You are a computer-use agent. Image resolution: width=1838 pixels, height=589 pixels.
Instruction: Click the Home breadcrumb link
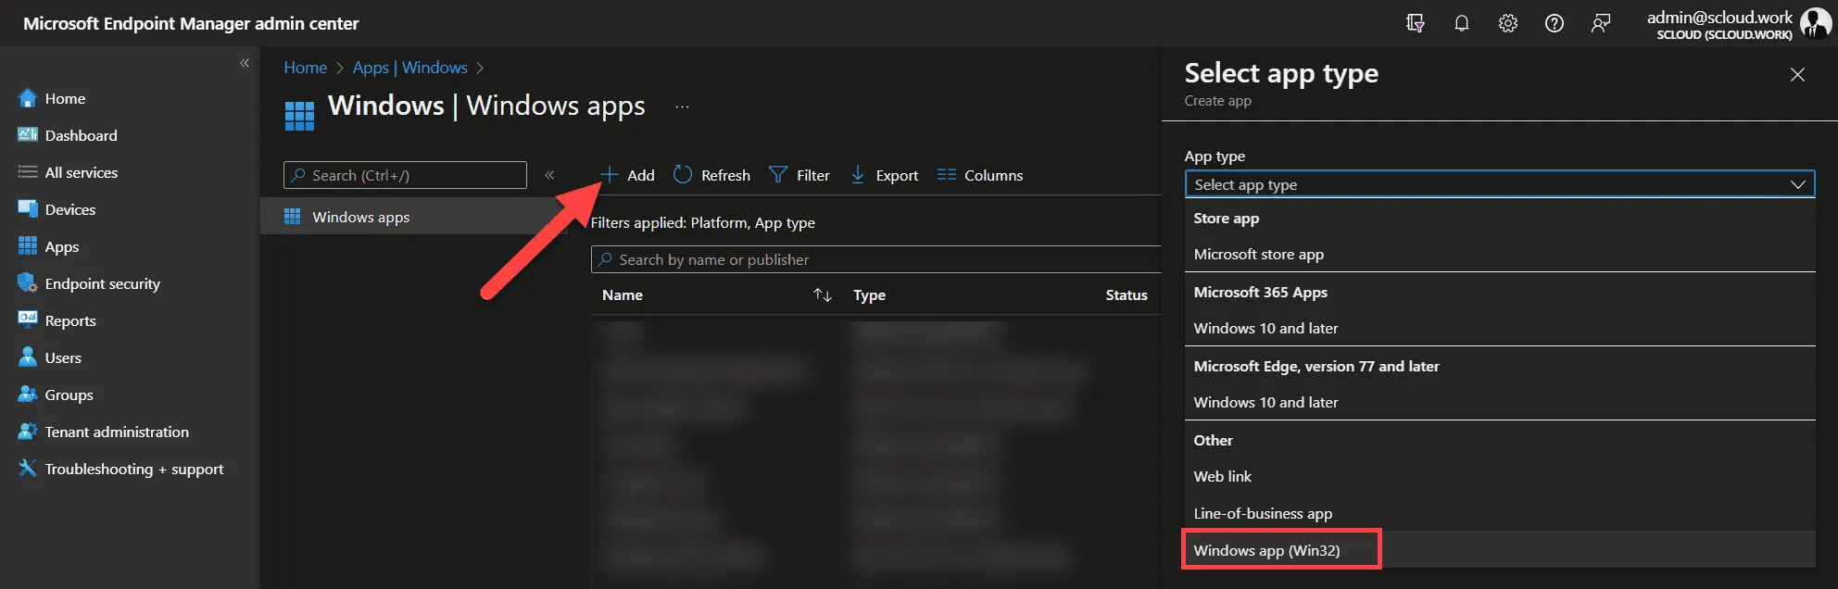coord(305,68)
